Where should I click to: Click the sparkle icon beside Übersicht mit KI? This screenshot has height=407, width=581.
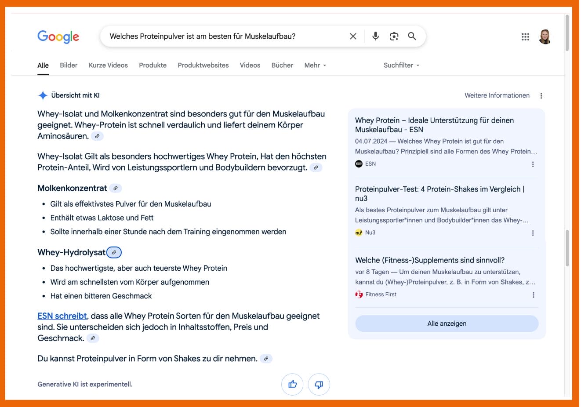click(x=42, y=95)
